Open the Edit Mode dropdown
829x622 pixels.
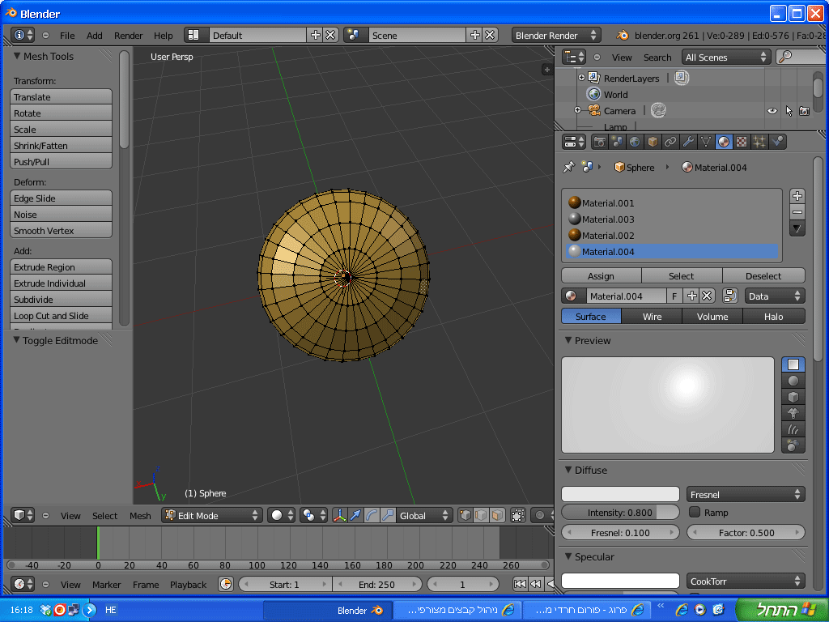click(213, 516)
